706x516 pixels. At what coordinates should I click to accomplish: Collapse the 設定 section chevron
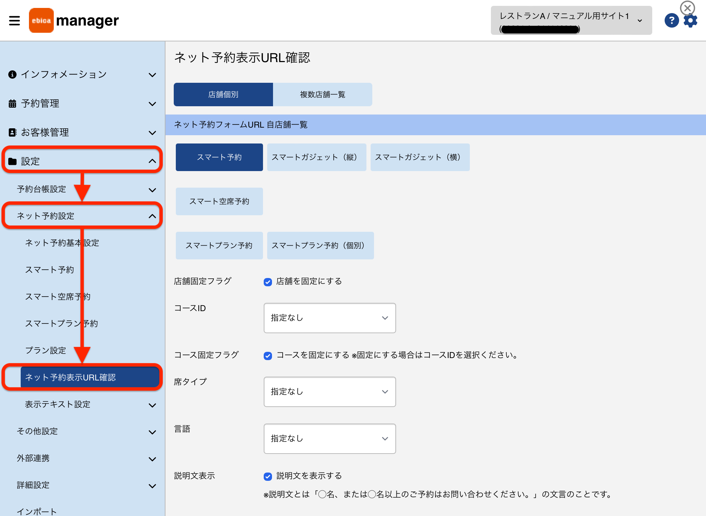click(x=152, y=161)
